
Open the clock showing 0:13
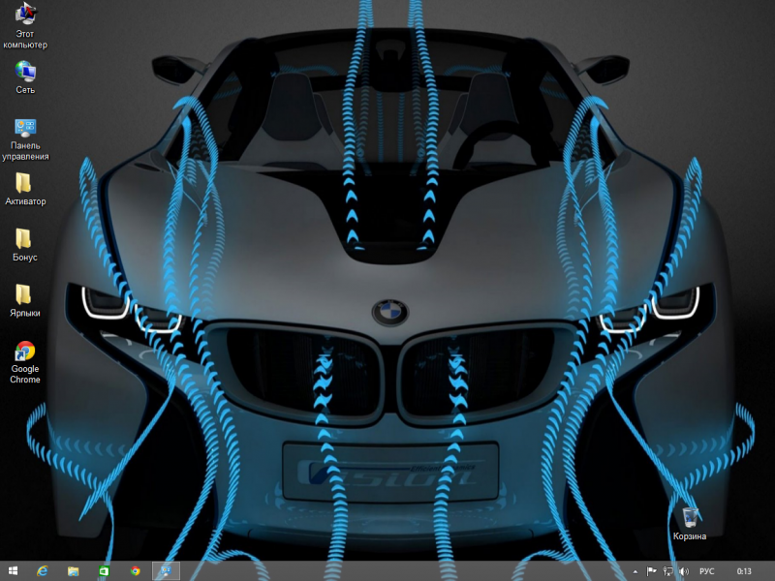click(744, 571)
